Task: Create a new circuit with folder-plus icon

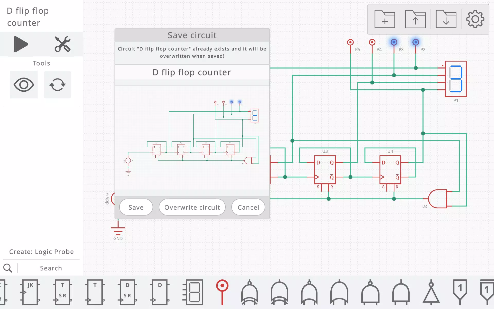Action: [385, 19]
